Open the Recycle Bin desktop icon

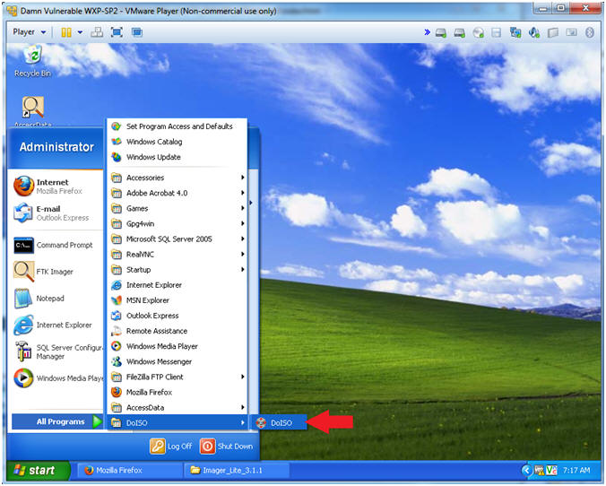(33, 61)
